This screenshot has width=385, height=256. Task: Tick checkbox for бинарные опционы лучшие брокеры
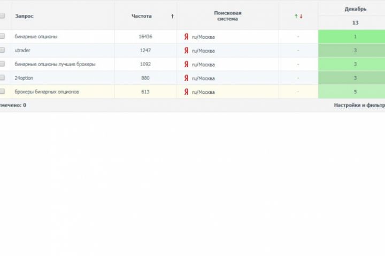point(2,64)
